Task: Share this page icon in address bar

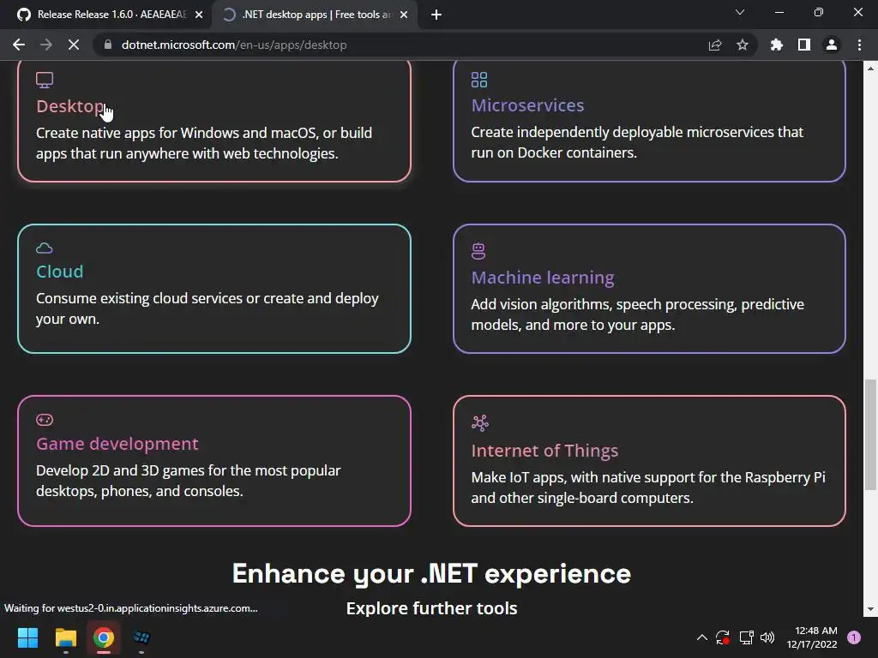Action: point(715,45)
